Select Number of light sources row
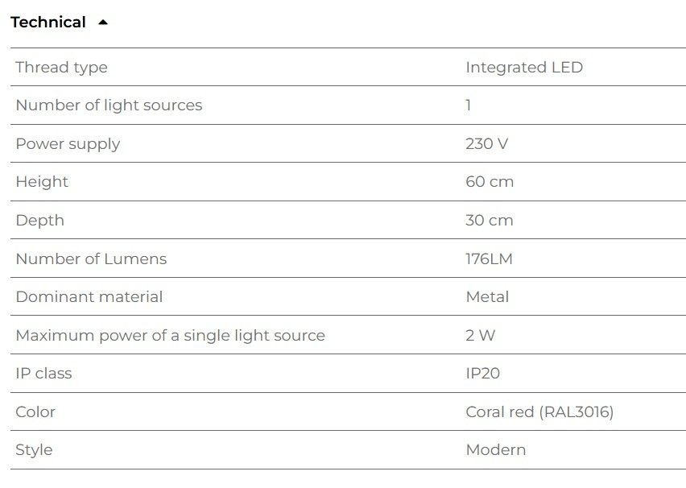This screenshot has width=686, height=488. [x=349, y=105]
